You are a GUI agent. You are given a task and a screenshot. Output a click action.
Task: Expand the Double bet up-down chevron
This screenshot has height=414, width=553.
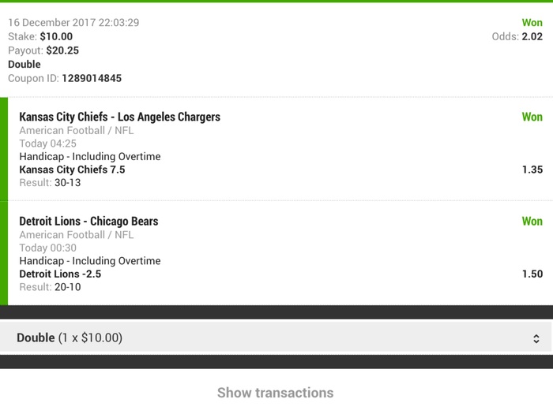click(536, 338)
